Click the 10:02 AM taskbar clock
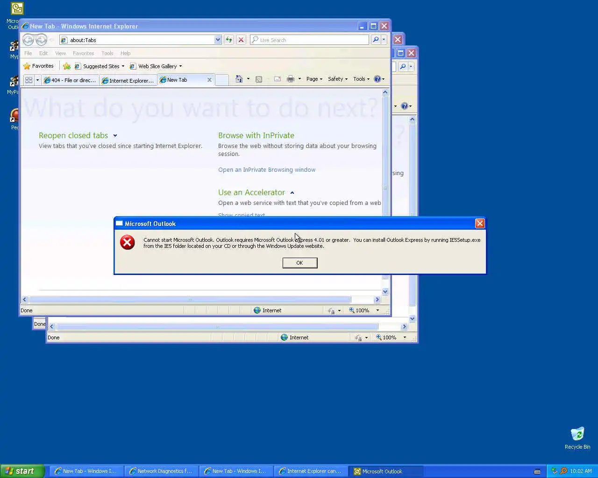This screenshot has width=598, height=478. [x=581, y=471]
